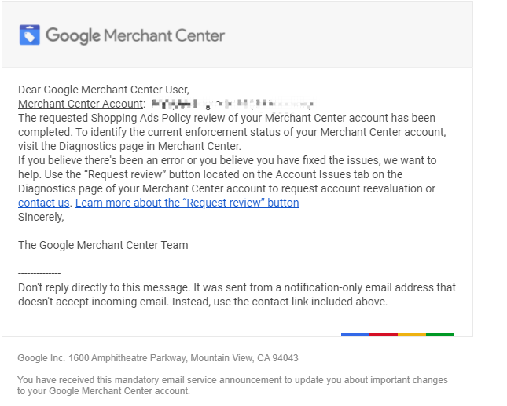Click the blurred Merchant Center account ID
Screen dimensions: 507x406
click(231, 104)
